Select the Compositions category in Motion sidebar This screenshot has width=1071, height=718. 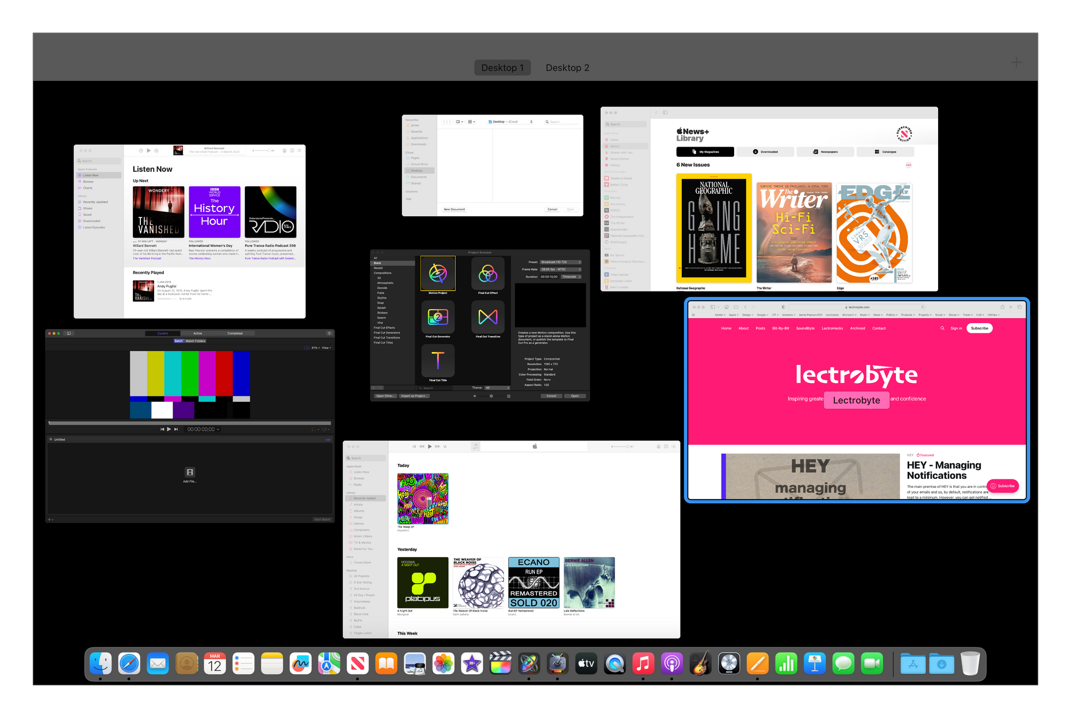382,273
